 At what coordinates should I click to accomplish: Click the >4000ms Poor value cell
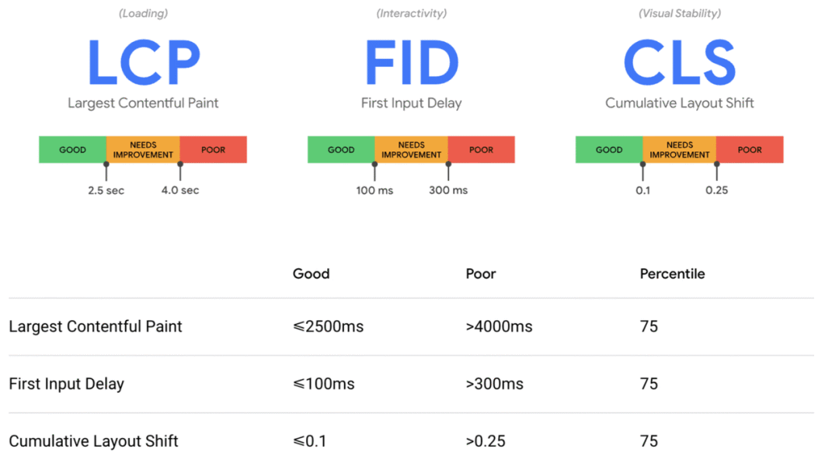[500, 326]
